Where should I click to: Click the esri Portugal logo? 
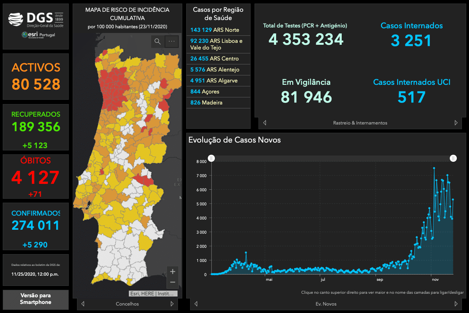(38, 35)
